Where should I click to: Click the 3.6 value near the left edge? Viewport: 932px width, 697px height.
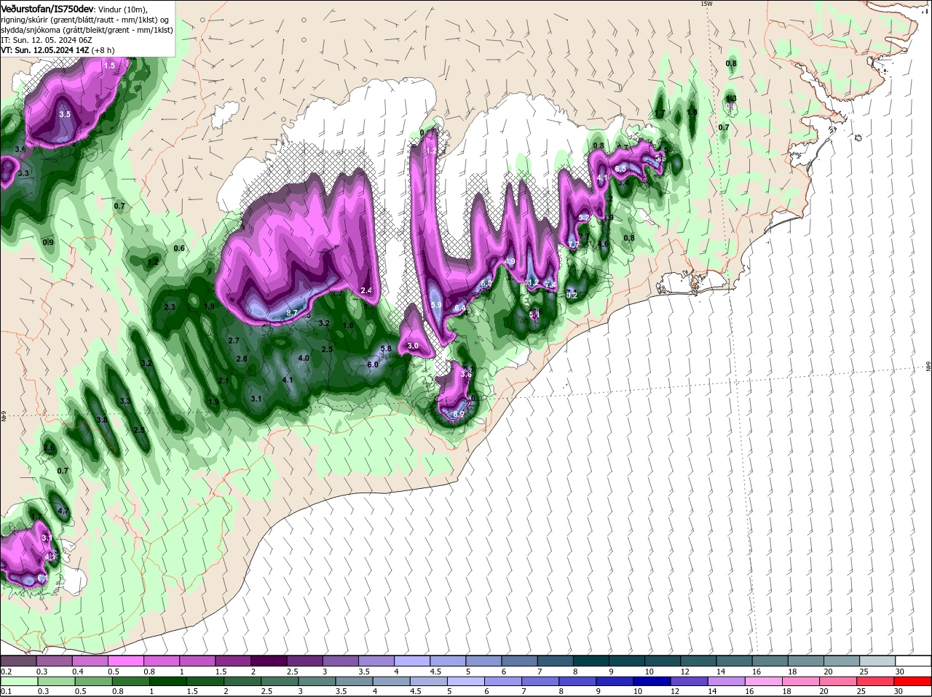20,149
